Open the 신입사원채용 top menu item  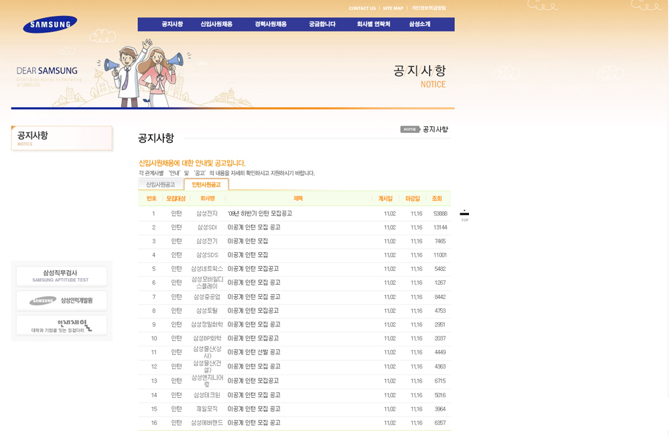click(216, 24)
